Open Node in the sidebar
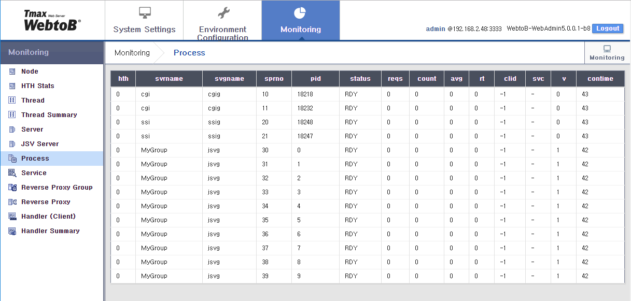This screenshot has width=631, height=301. pyautogui.click(x=52, y=71)
